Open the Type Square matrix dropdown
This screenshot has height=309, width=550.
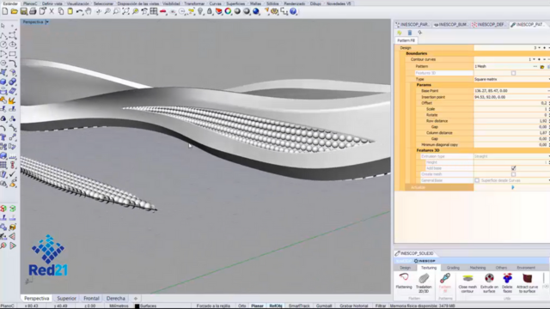pyautogui.click(x=548, y=79)
